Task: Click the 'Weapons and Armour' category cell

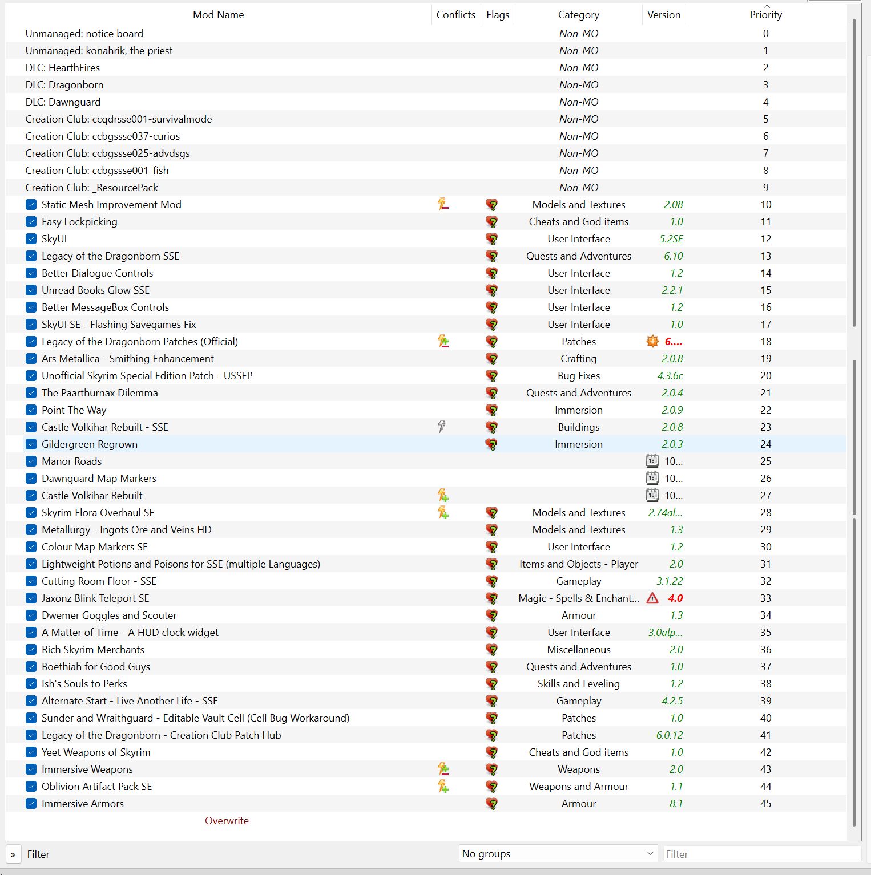Action: point(579,786)
